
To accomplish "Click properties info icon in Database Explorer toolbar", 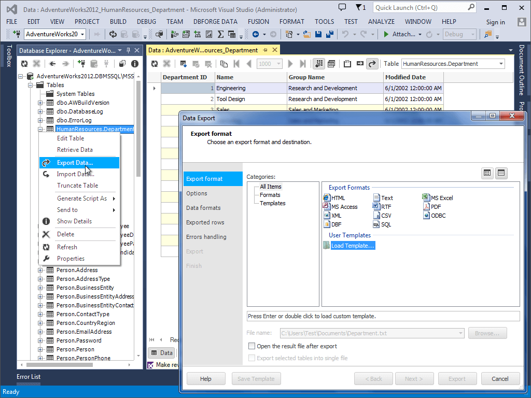I will (x=134, y=64).
